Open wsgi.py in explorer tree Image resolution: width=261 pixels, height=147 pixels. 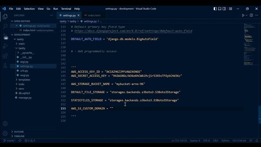click(24, 75)
